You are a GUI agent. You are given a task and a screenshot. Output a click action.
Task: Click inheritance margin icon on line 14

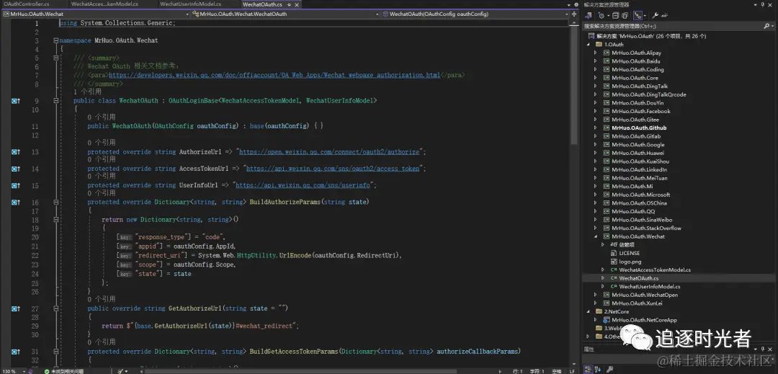click(x=15, y=169)
